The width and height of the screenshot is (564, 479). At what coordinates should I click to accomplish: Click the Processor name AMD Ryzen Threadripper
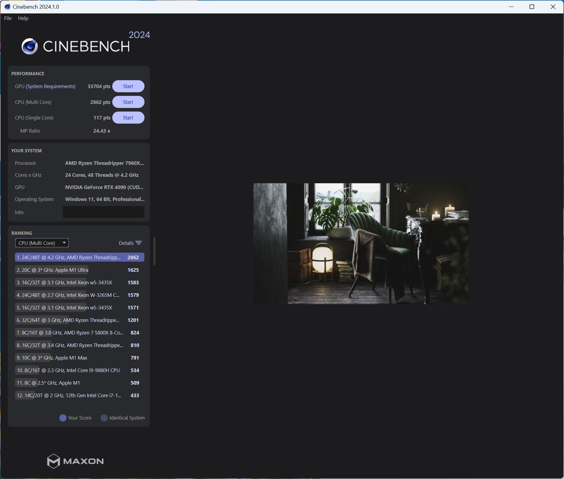pyautogui.click(x=105, y=163)
